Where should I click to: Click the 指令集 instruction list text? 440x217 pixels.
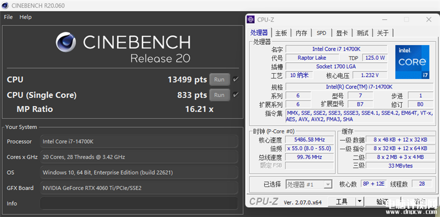tap(359, 116)
